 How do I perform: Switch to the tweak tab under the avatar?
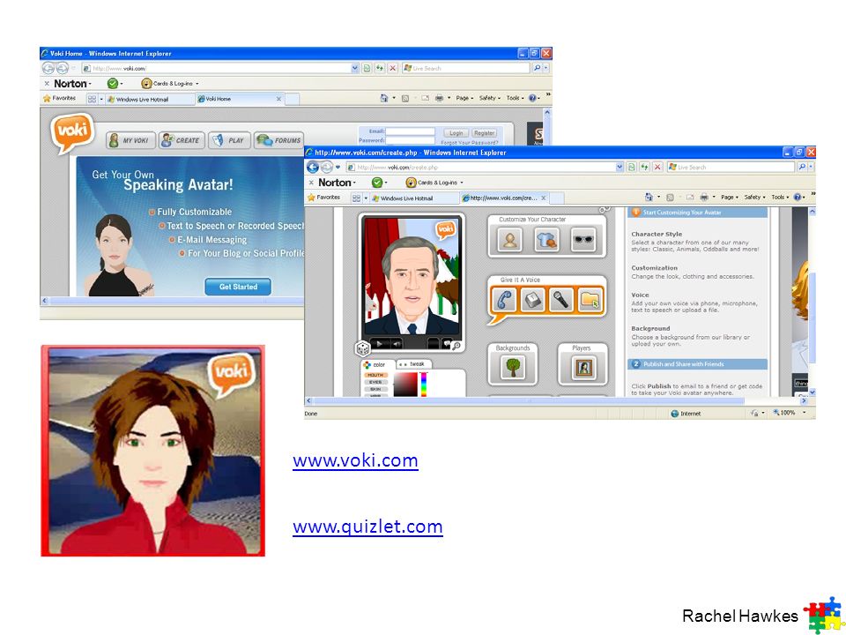tap(414, 364)
